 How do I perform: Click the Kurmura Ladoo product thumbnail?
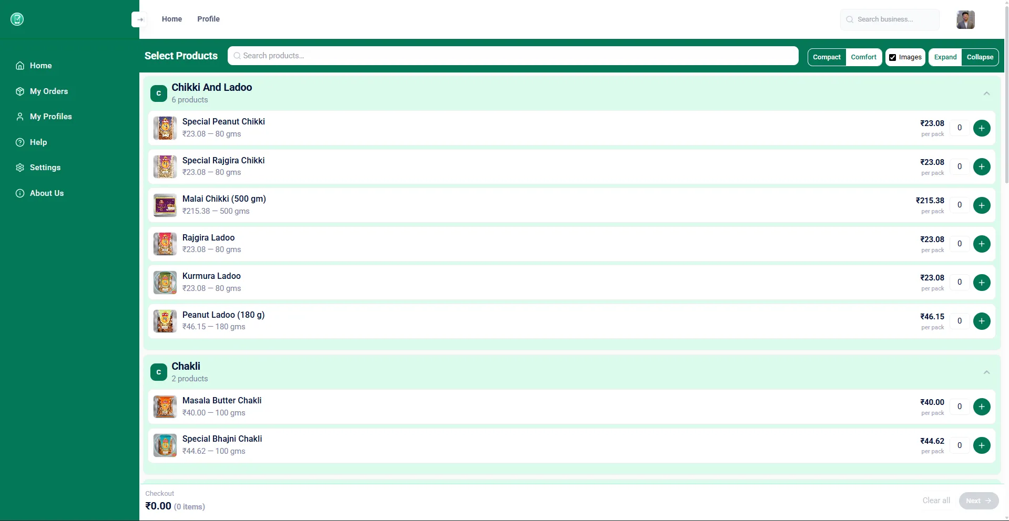(x=165, y=283)
